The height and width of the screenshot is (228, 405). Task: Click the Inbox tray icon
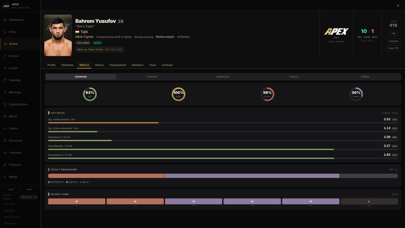(x=5, y=32)
